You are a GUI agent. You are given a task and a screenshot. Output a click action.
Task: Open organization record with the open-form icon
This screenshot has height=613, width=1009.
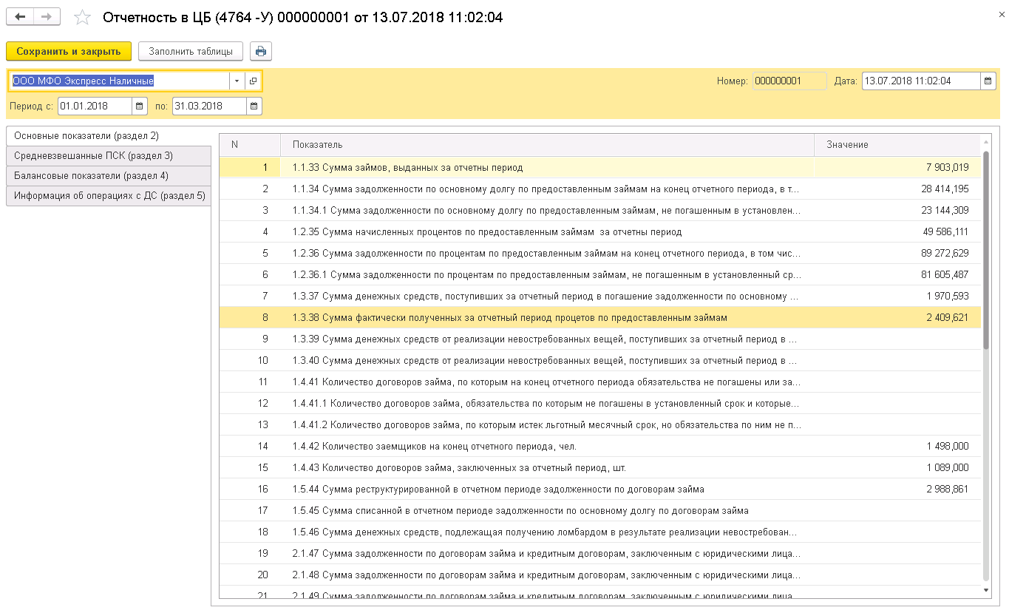(253, 81)
